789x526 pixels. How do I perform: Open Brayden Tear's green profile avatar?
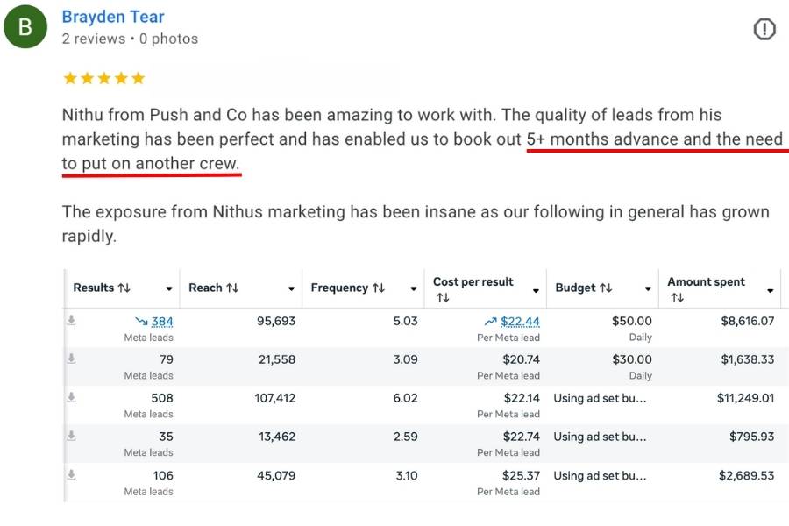(x=25, y=26)
